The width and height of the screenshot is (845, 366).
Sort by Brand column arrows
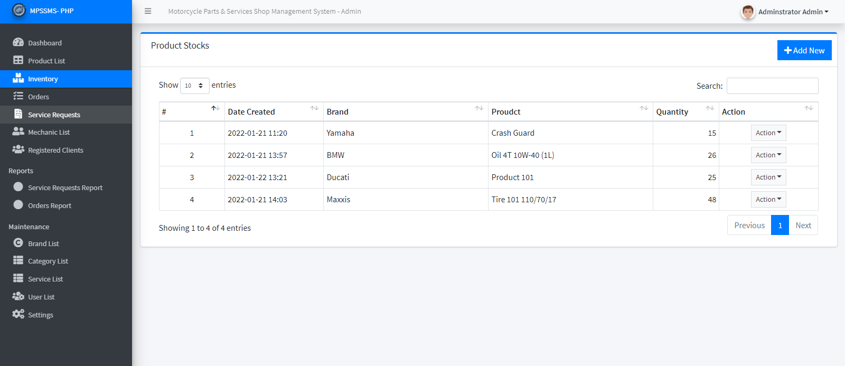(x=479, y=108)
